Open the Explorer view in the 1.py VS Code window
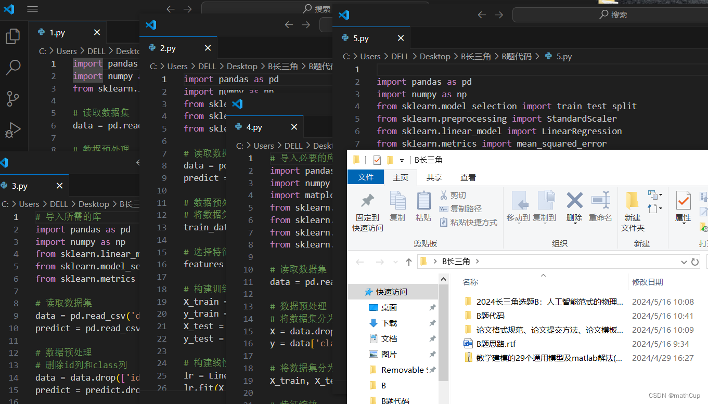The width and height of the screenshot is (708, 404). (12, 36)
